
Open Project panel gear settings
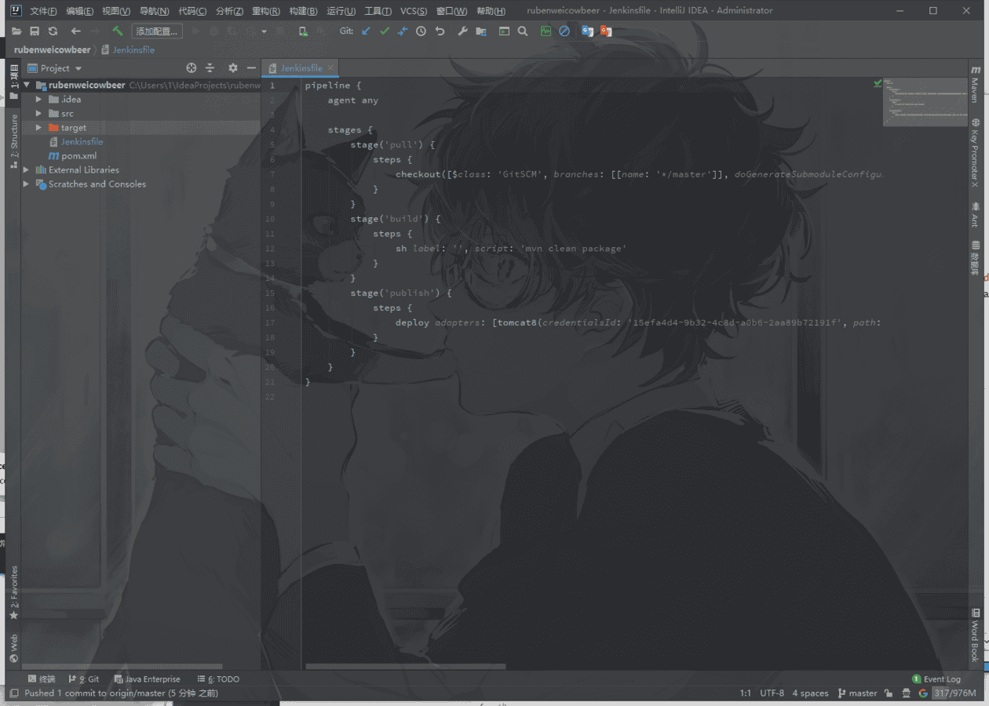pos(232,68)
